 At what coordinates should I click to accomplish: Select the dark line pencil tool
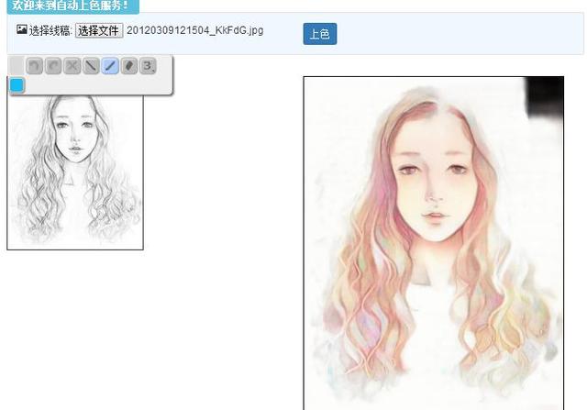[91, 66]
